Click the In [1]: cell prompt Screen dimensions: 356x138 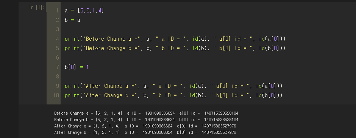(x=37, y=7)
